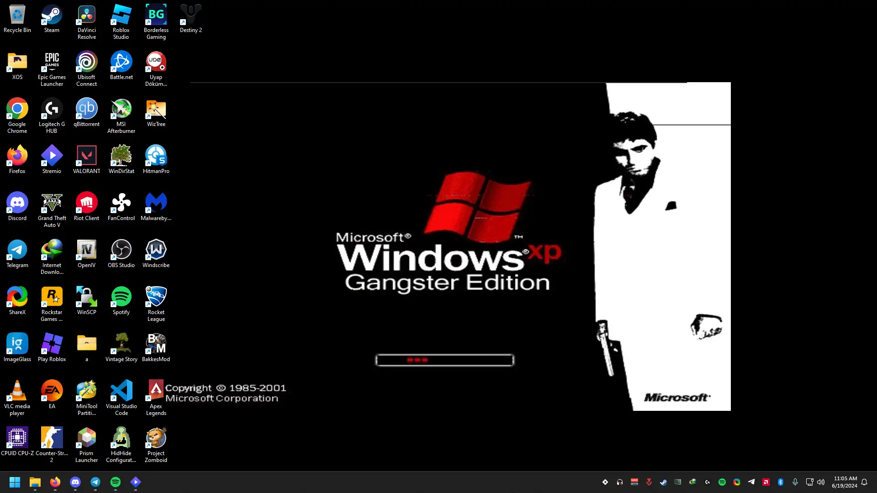Click the ImageGlass desktop shortcut
The width and height of the screenshot is (877, 493).
(17, 348)
